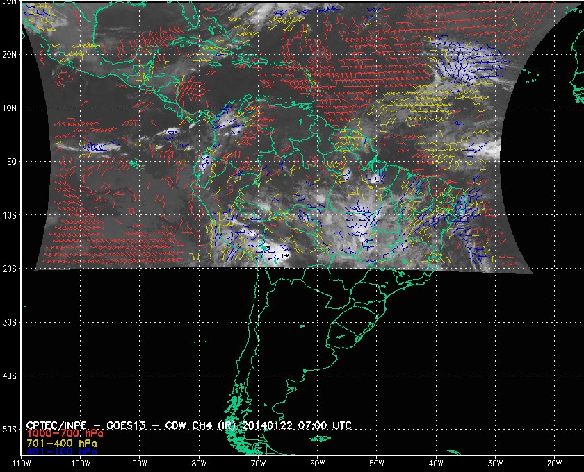Click the 10S latitude label

pyautogui.click(x=9, y=215)
